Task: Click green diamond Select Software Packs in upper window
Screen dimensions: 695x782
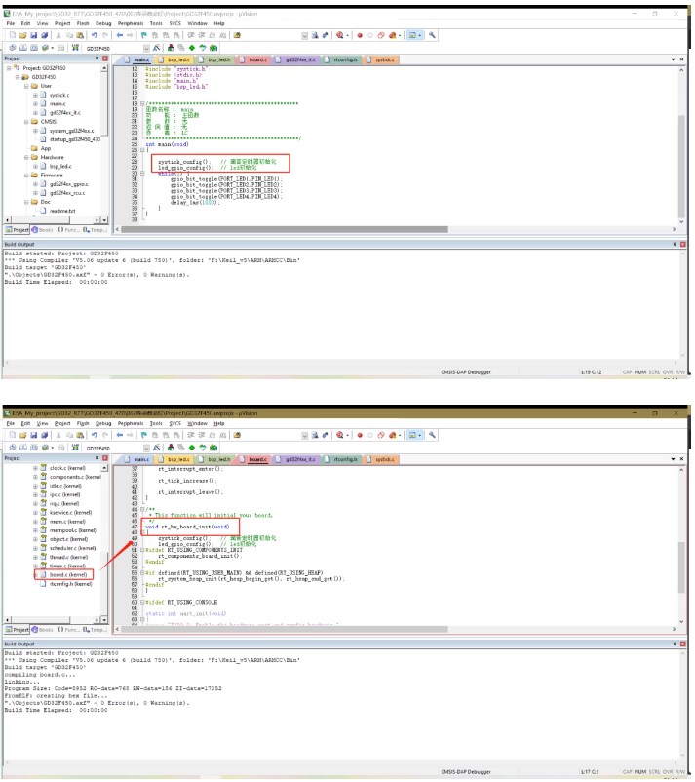Action: coord(191,48)
